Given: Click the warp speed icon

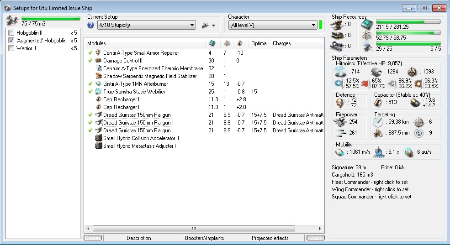Looking at the screenshot, I should pyautogui.click(x=409, y=152).
